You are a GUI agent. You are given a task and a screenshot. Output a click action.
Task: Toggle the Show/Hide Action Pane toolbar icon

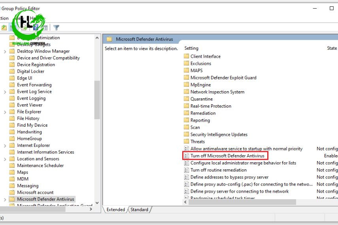tap(45, 28)
